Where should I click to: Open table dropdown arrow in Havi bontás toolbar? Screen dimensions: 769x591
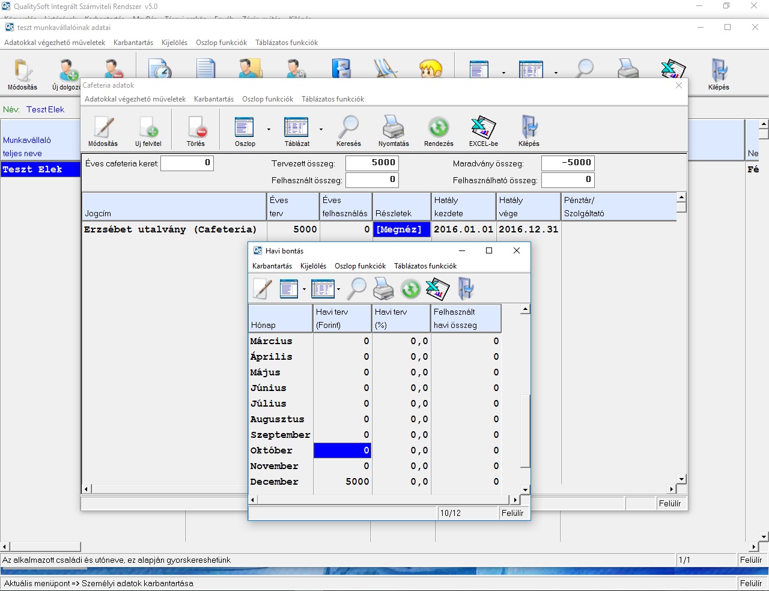[x=338, y=289]
